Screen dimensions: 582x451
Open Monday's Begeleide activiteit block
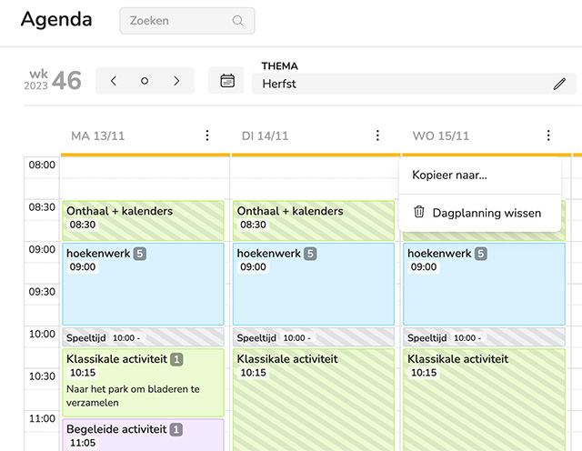pyautogui.click(x=143, y=435)
